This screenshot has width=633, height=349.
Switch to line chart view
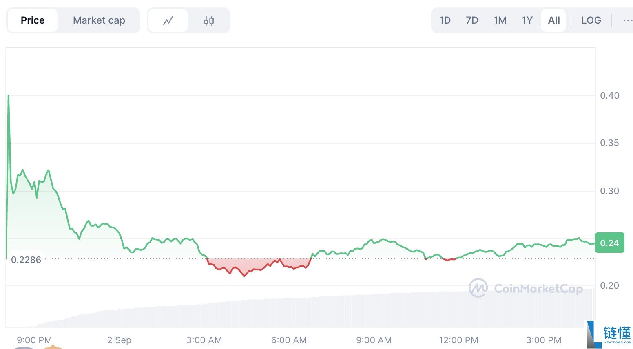click(x=168, y=20)
